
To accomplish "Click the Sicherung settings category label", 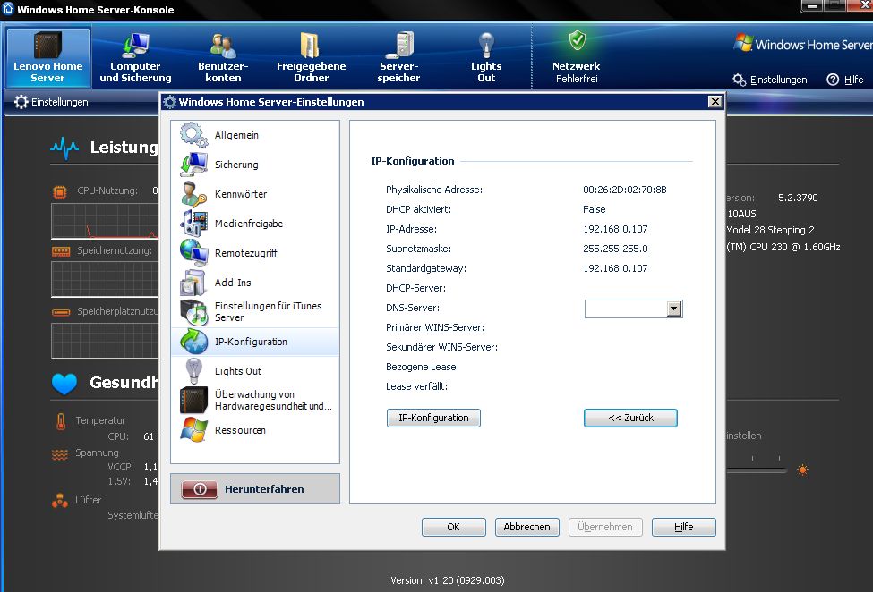I will [236, 165].
